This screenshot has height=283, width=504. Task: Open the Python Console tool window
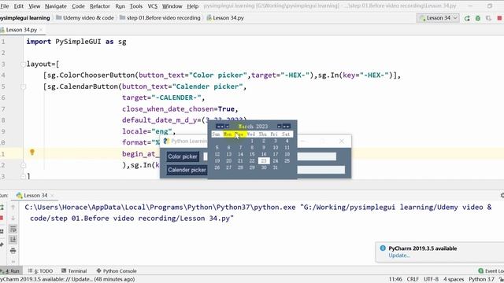(117, 270)
